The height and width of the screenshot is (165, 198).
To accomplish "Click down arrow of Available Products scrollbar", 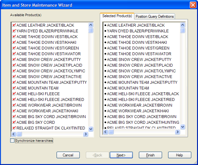I will [x=91, y=129].
